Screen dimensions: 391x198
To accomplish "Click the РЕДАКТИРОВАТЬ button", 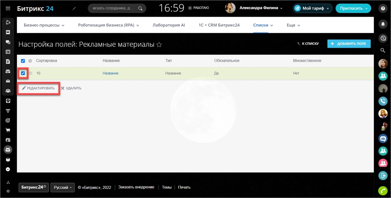I will pos(38,88).
